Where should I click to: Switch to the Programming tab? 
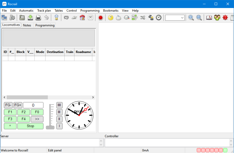coord(45,25)
